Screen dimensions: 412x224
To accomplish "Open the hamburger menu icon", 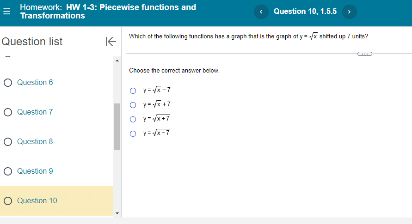I will coord(7,12).
